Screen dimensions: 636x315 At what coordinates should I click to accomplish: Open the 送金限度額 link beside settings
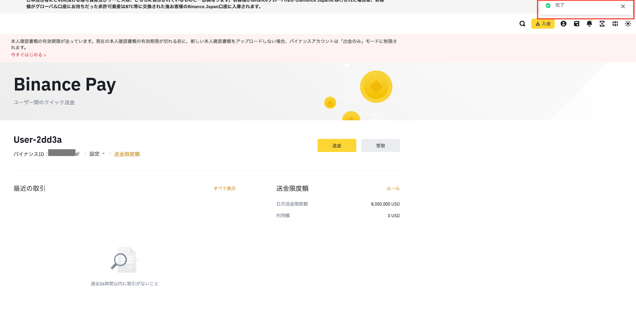point(127,154)
